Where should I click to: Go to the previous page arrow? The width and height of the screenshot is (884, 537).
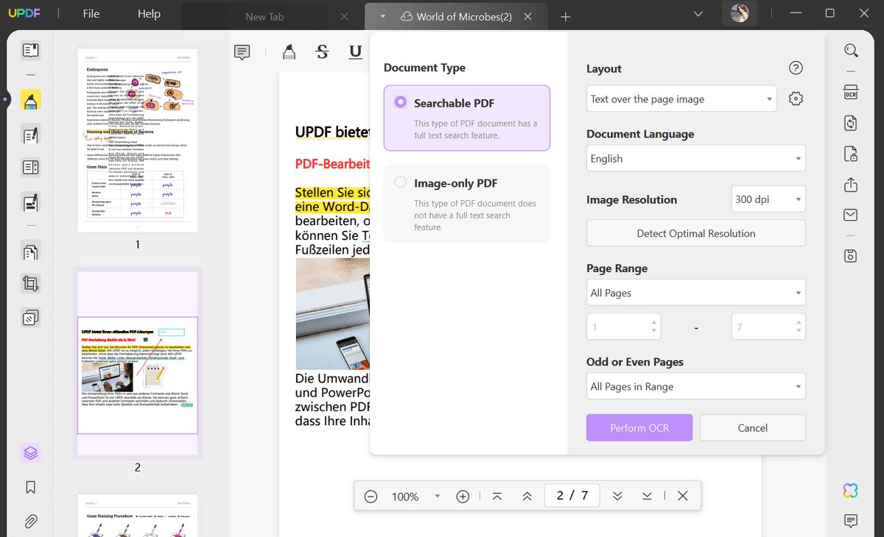click(x=527, y=497)
